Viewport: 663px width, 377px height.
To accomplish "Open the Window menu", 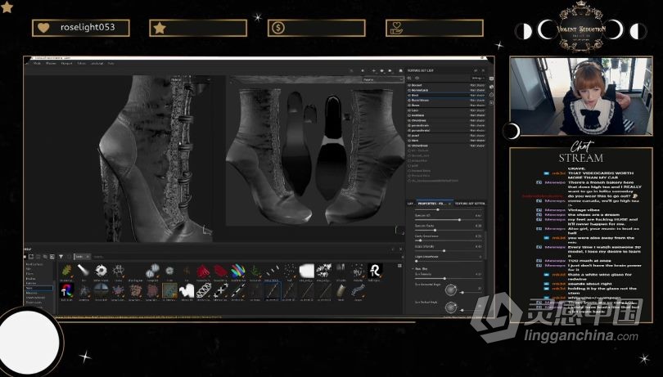I will point(51,64).
